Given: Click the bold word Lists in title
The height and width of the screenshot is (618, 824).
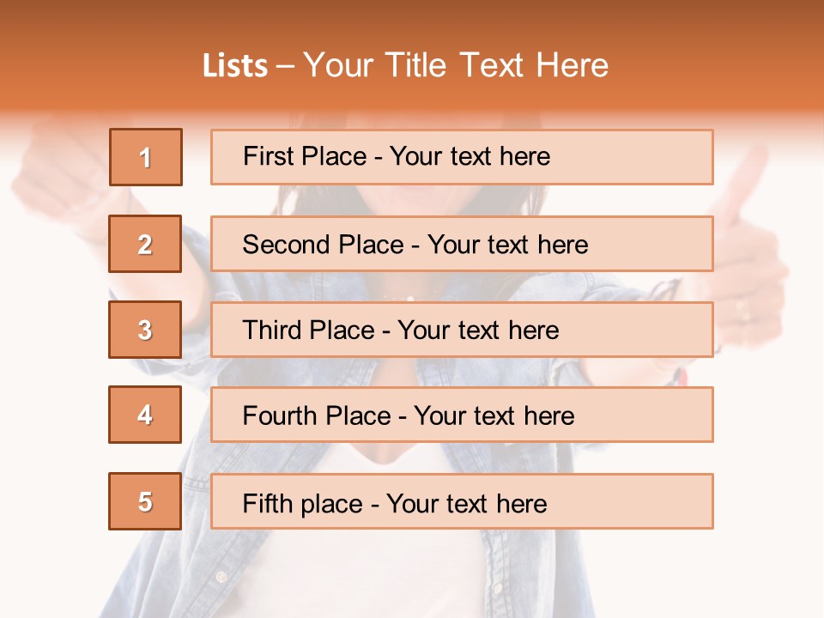Looking at the screenshot, I should (x=235, y=66).
